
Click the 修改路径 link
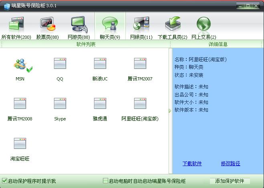230,164
